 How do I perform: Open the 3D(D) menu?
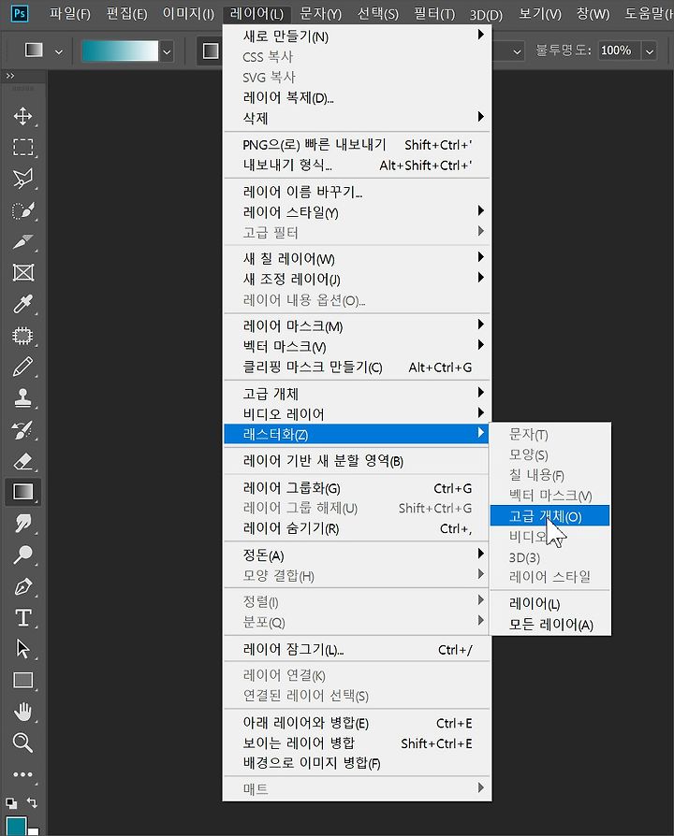tap(486, 14)
